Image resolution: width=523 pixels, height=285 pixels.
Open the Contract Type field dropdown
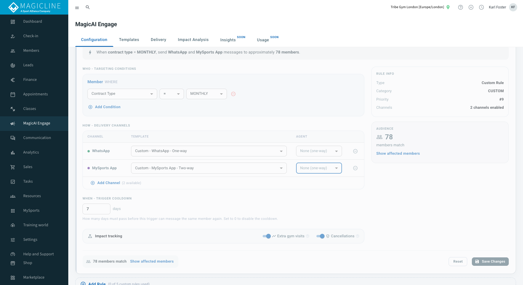point(122,94)
